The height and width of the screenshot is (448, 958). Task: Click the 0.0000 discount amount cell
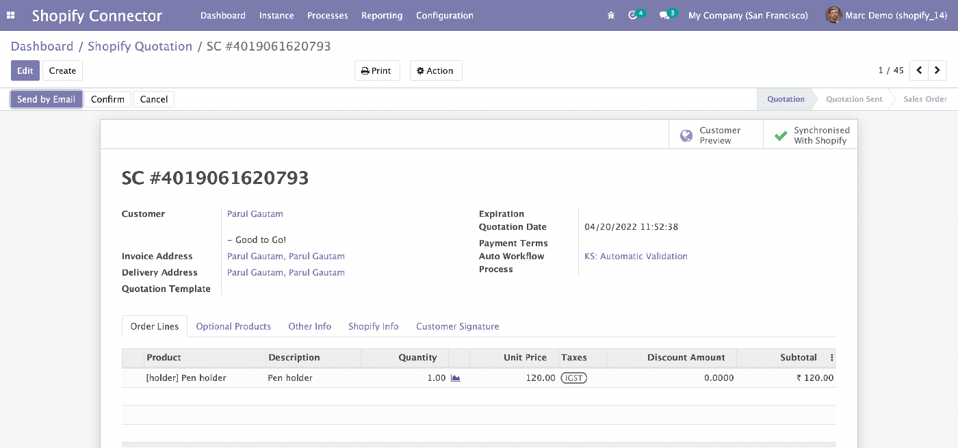coord(671,378)
